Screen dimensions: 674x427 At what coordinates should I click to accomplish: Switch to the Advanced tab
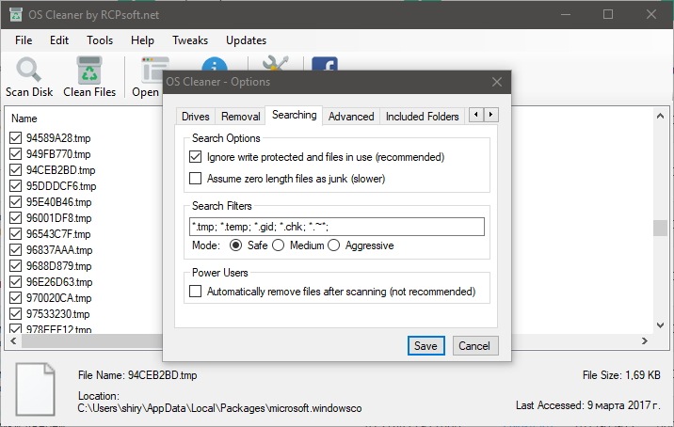click(x=351, y=117)
